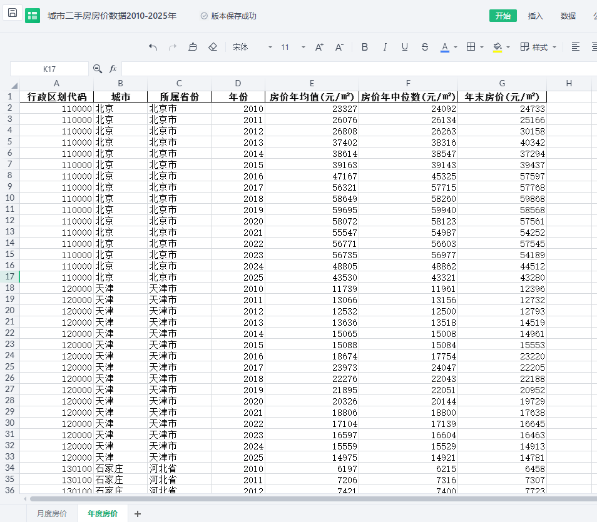Click cell with value 23220

pos(503,356)
